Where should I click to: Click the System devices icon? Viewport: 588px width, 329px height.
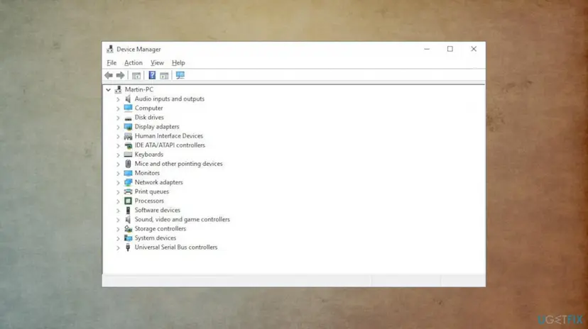129,238
